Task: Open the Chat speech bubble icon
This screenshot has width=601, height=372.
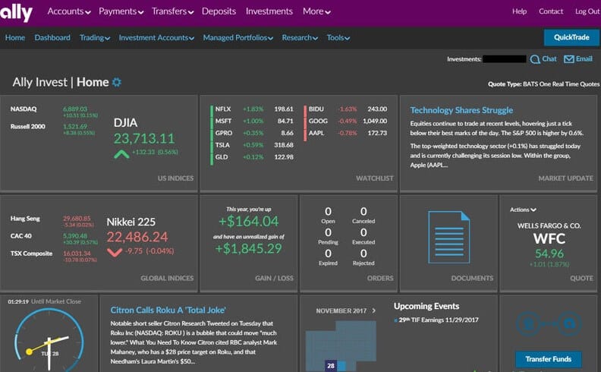Action: pyautogui.click(x=535, y=59)
